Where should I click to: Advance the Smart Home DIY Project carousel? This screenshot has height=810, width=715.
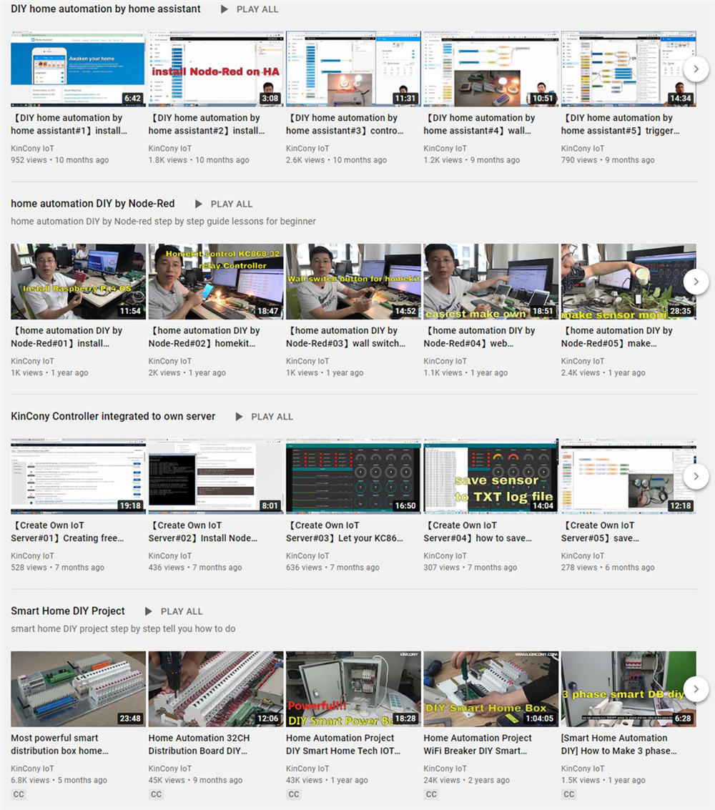[x=696, y=689]
